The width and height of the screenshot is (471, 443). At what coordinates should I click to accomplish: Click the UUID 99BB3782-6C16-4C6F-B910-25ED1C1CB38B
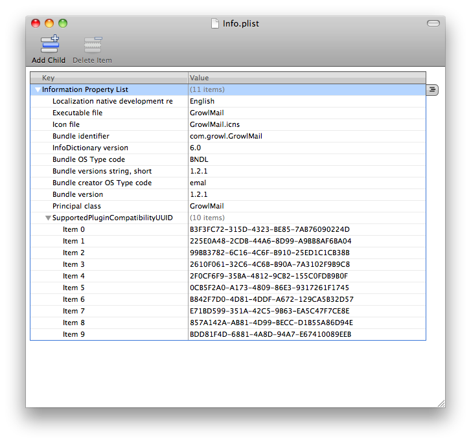click(270, 253)
